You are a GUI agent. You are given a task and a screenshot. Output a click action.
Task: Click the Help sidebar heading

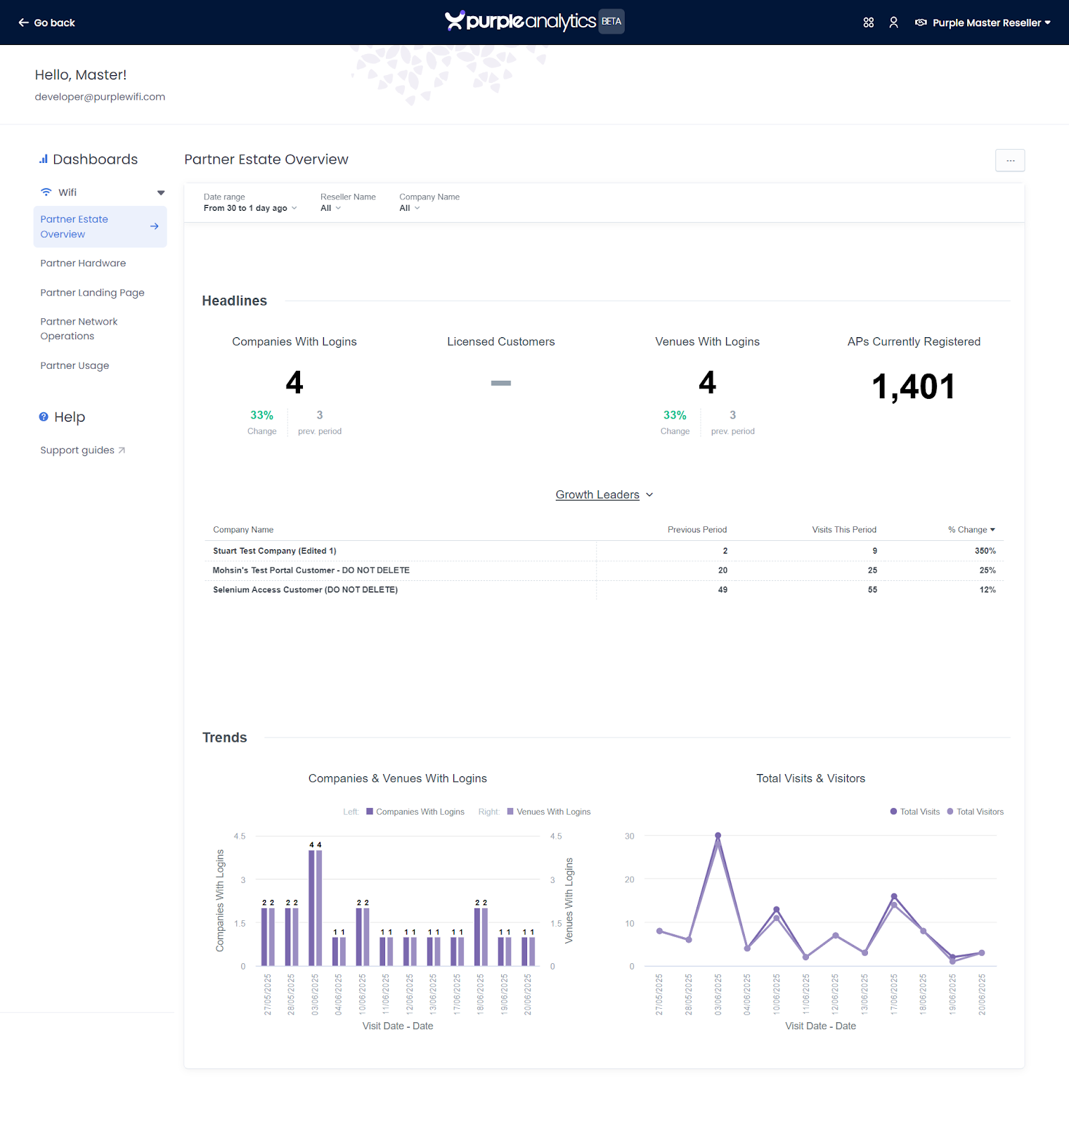[62, 417]
